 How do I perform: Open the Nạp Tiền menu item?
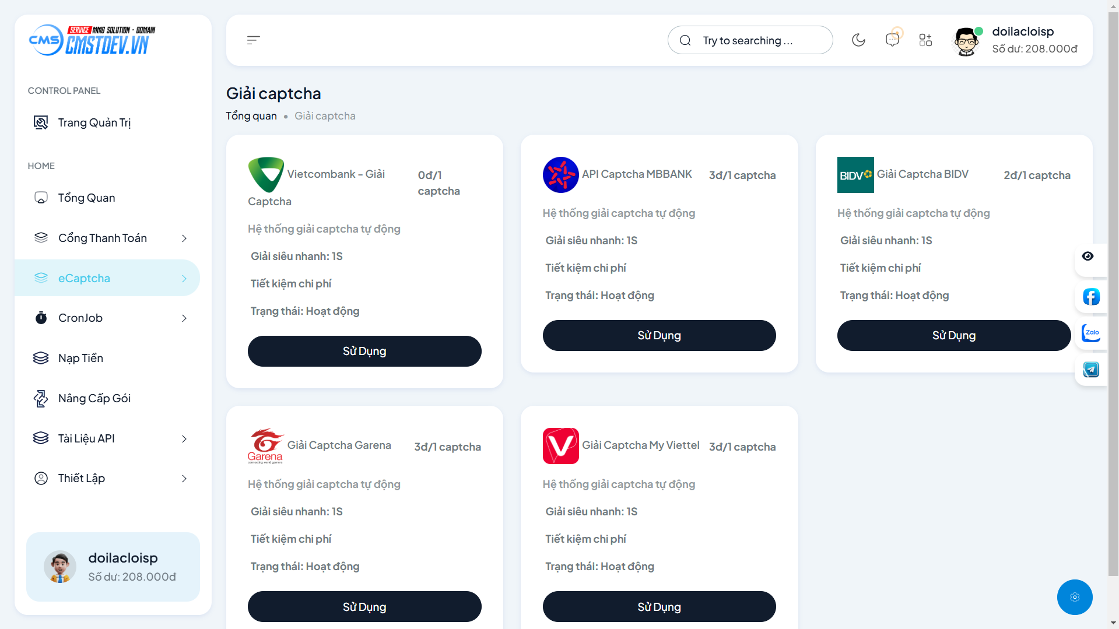coord(80,358)
